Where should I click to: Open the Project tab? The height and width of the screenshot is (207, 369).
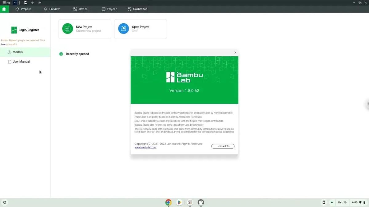(x=109, y=9)
